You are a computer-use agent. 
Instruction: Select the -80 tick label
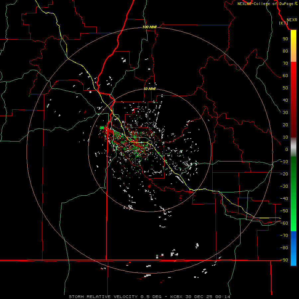pyautogui.click(x=284, y=248)
